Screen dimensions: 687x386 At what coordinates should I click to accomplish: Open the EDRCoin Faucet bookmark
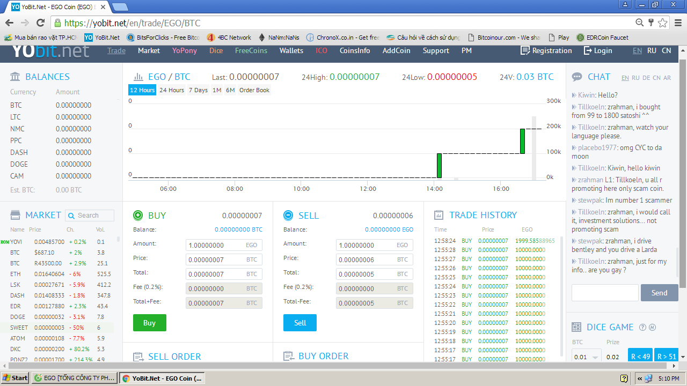point(602,38)
